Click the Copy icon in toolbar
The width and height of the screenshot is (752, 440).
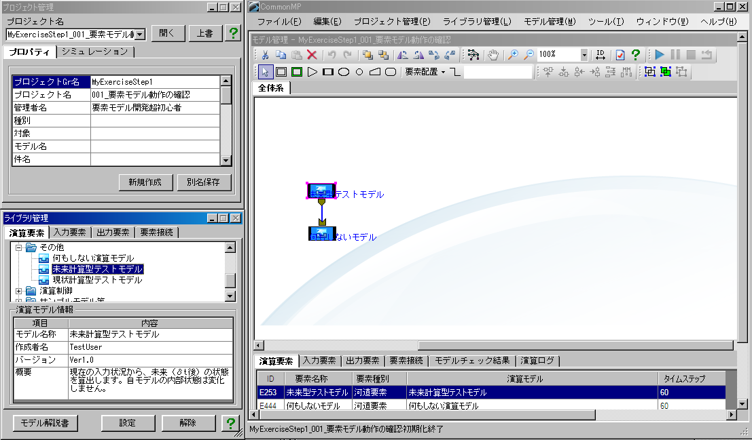[281, 55]
